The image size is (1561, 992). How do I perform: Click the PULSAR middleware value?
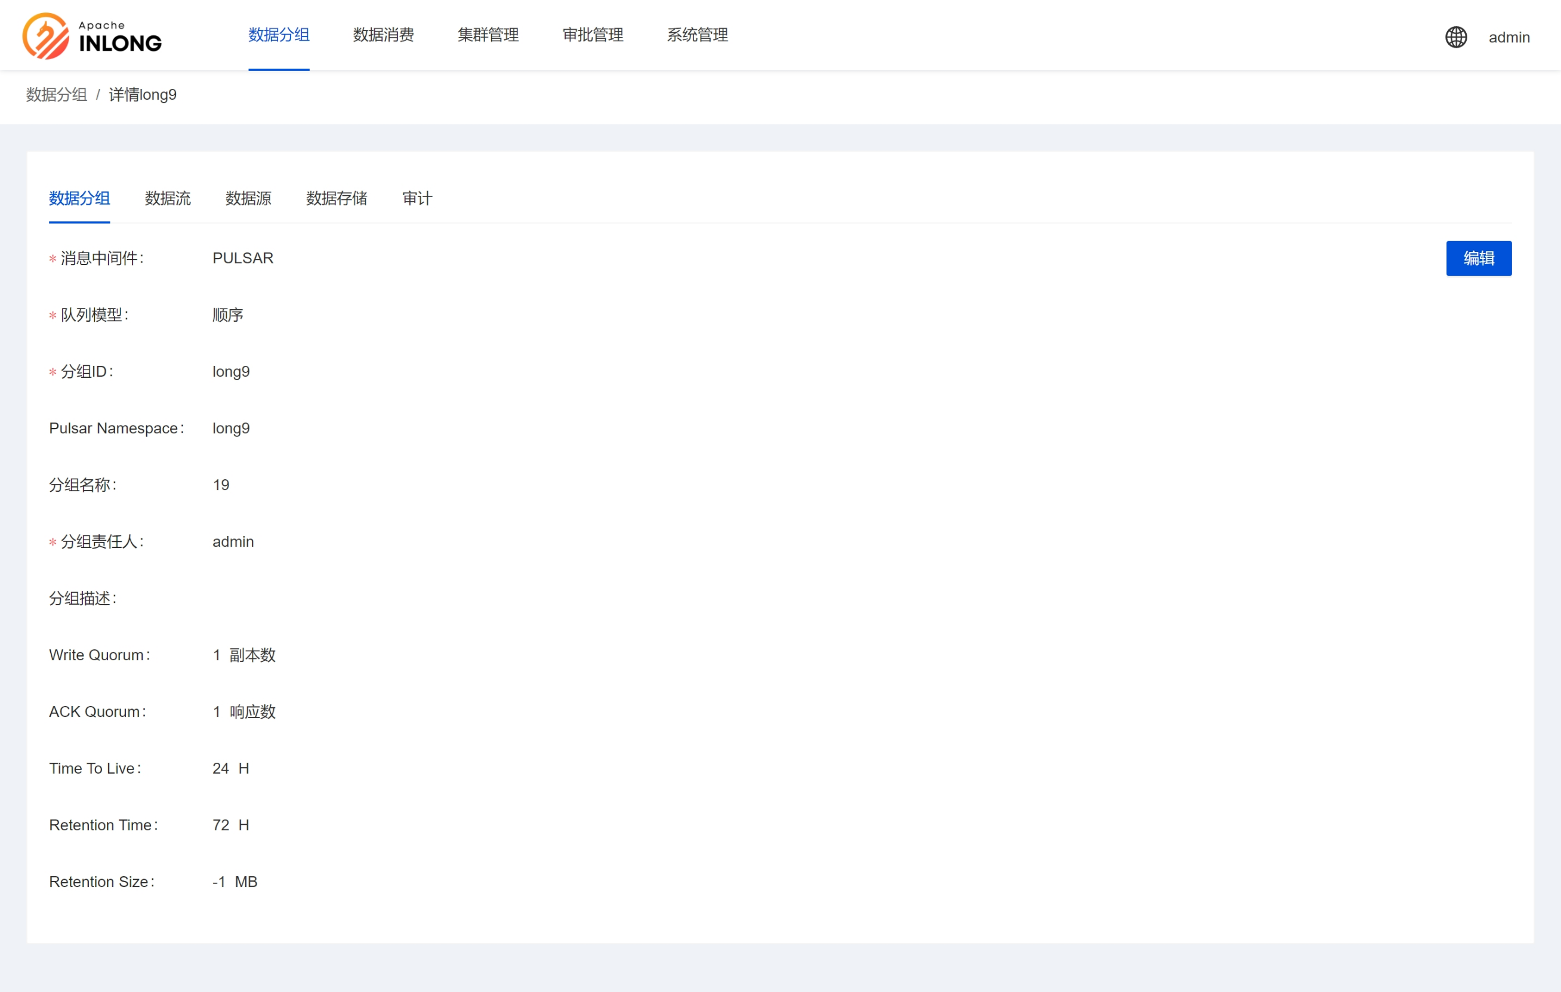click(242, 258)
